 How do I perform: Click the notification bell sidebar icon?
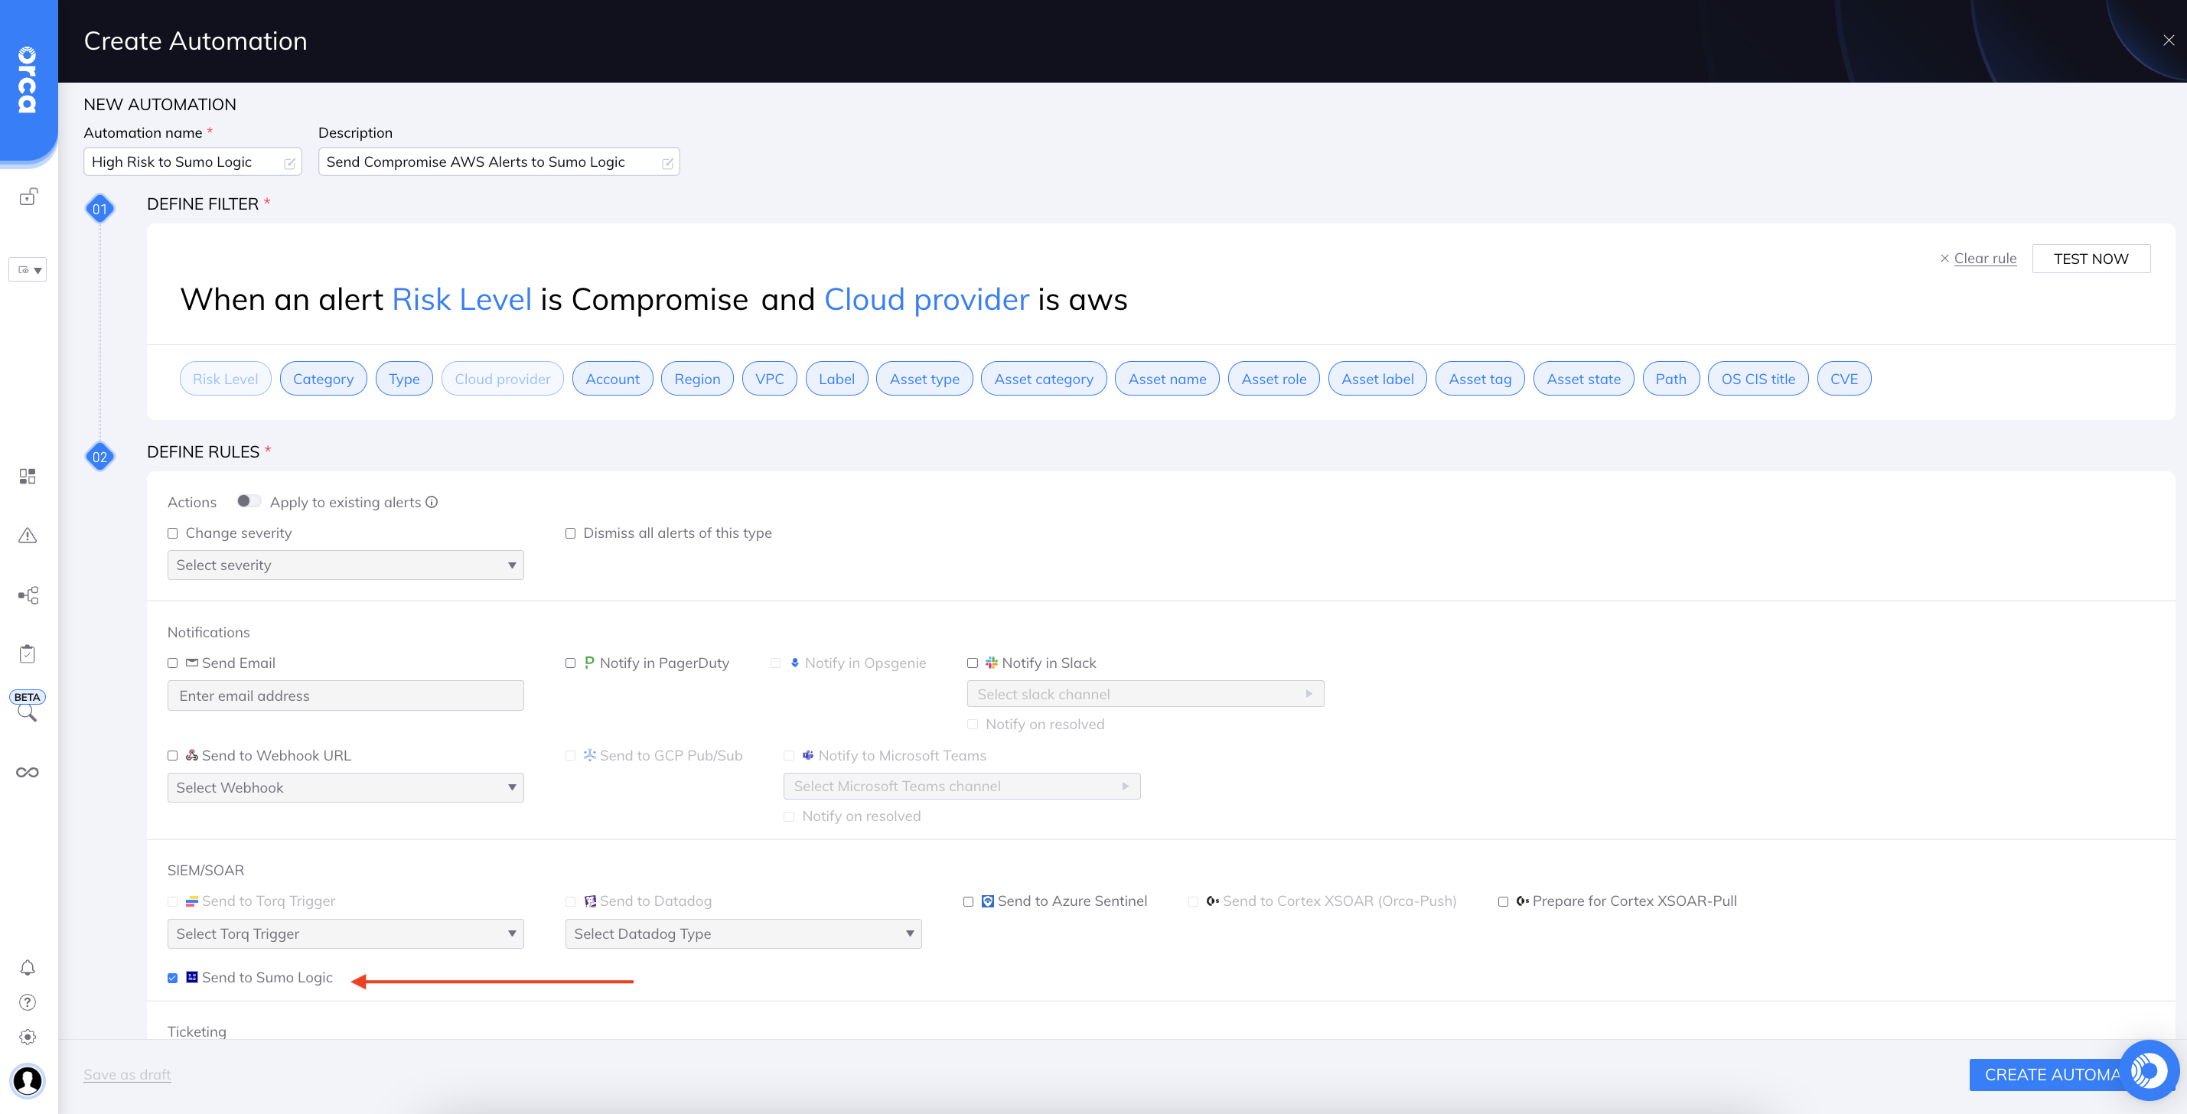tap(28, 968)
